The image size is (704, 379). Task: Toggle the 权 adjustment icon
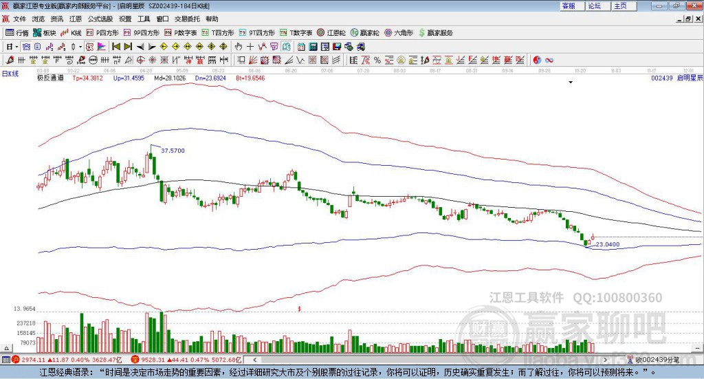[90, 47]
